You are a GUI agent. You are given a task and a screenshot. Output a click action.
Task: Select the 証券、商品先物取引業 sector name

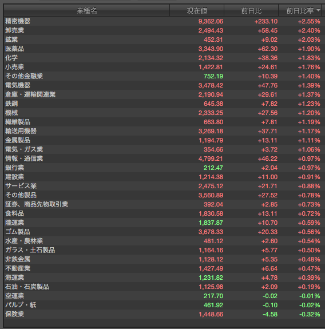(x=37, y=204)
